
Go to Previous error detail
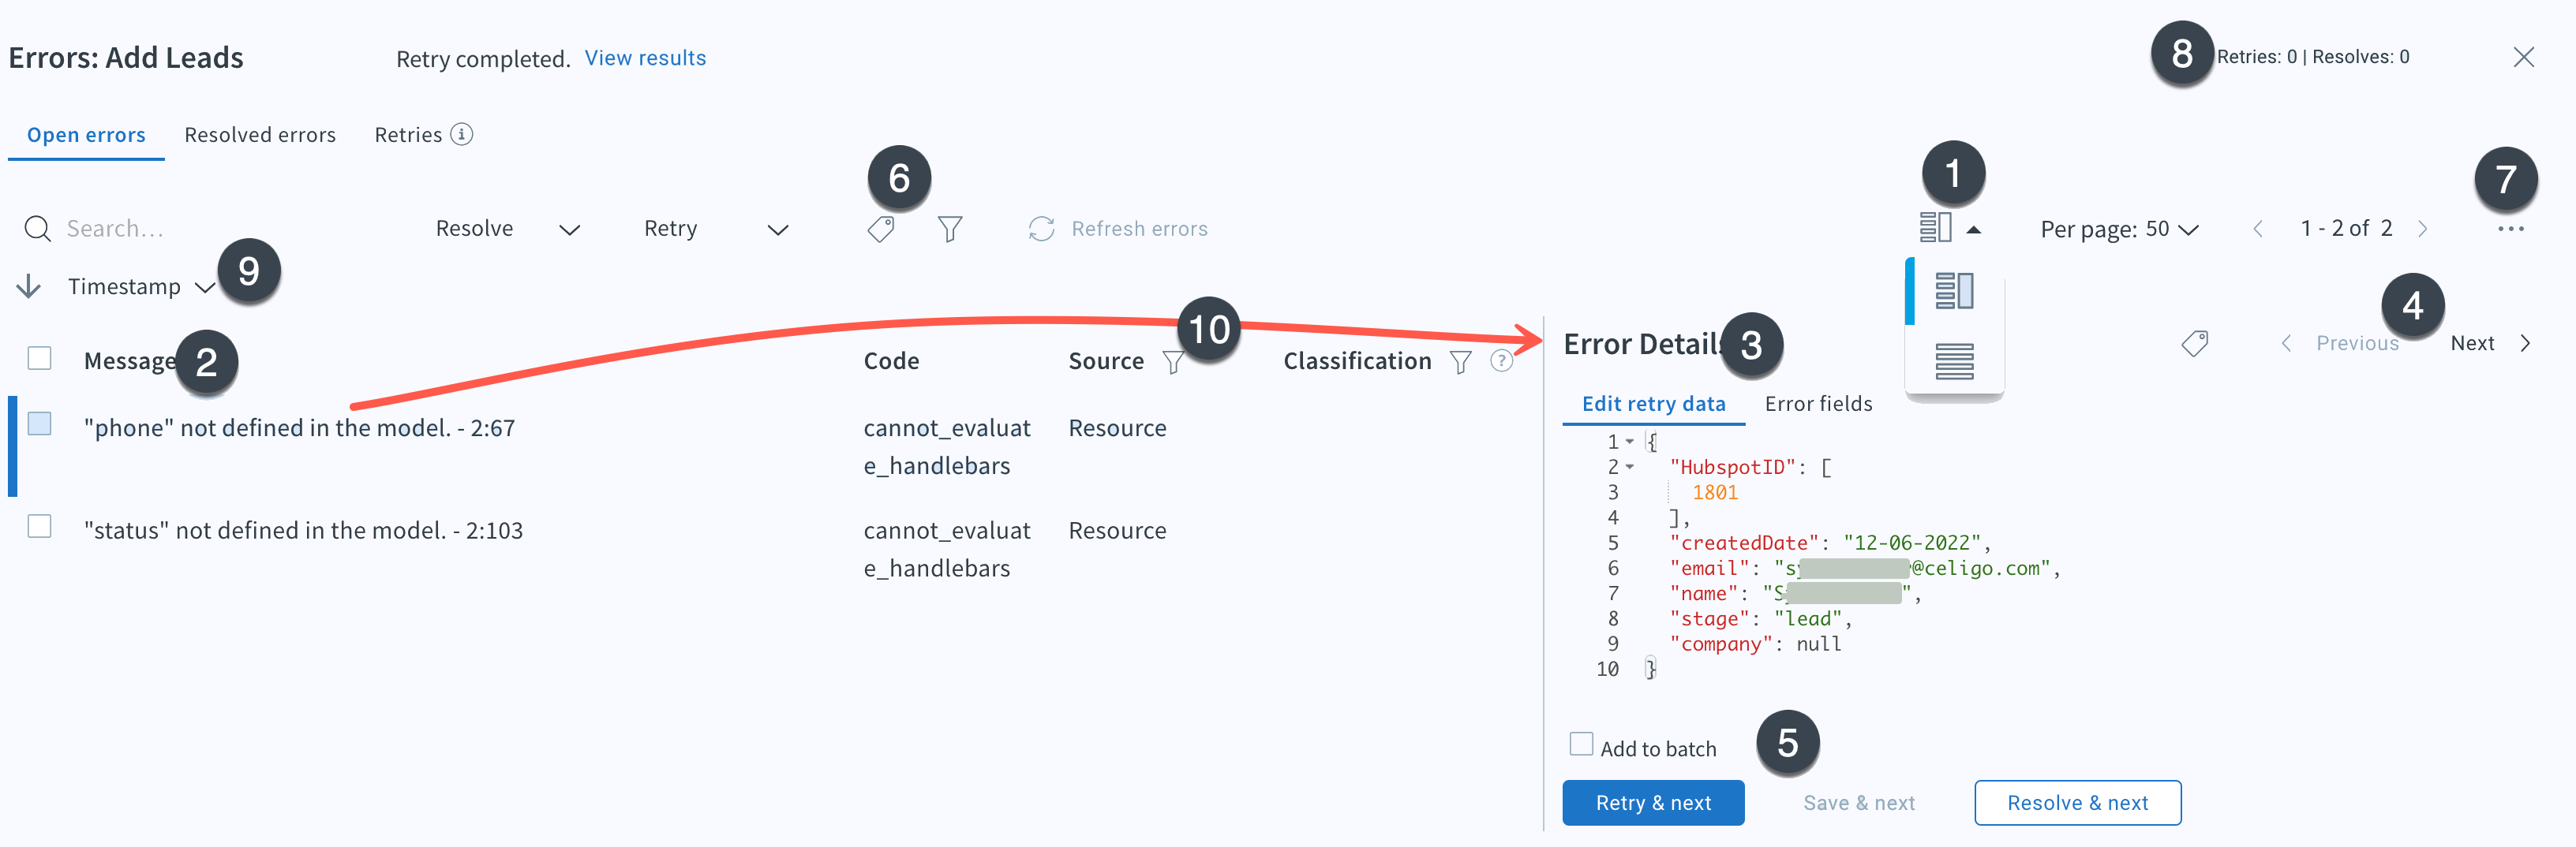(x=2339, y=344)
